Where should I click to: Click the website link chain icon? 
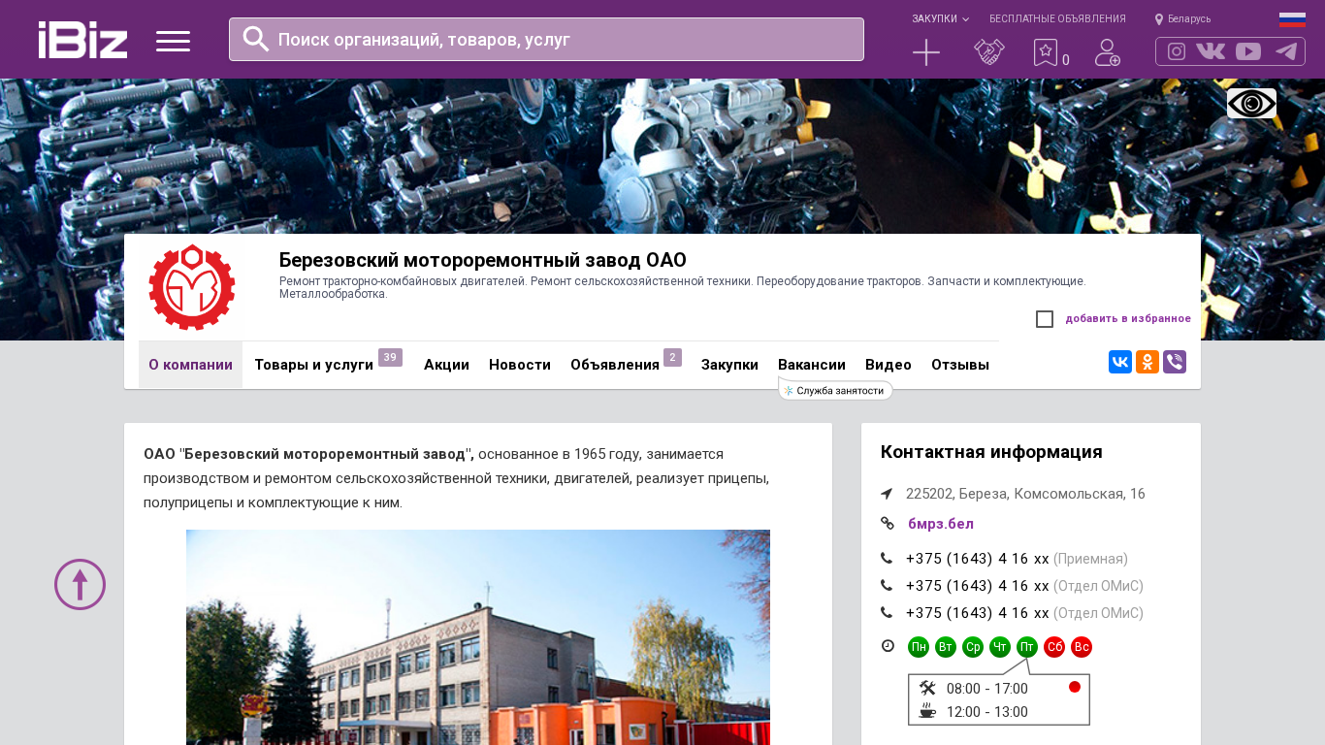(x=888, y=524)
